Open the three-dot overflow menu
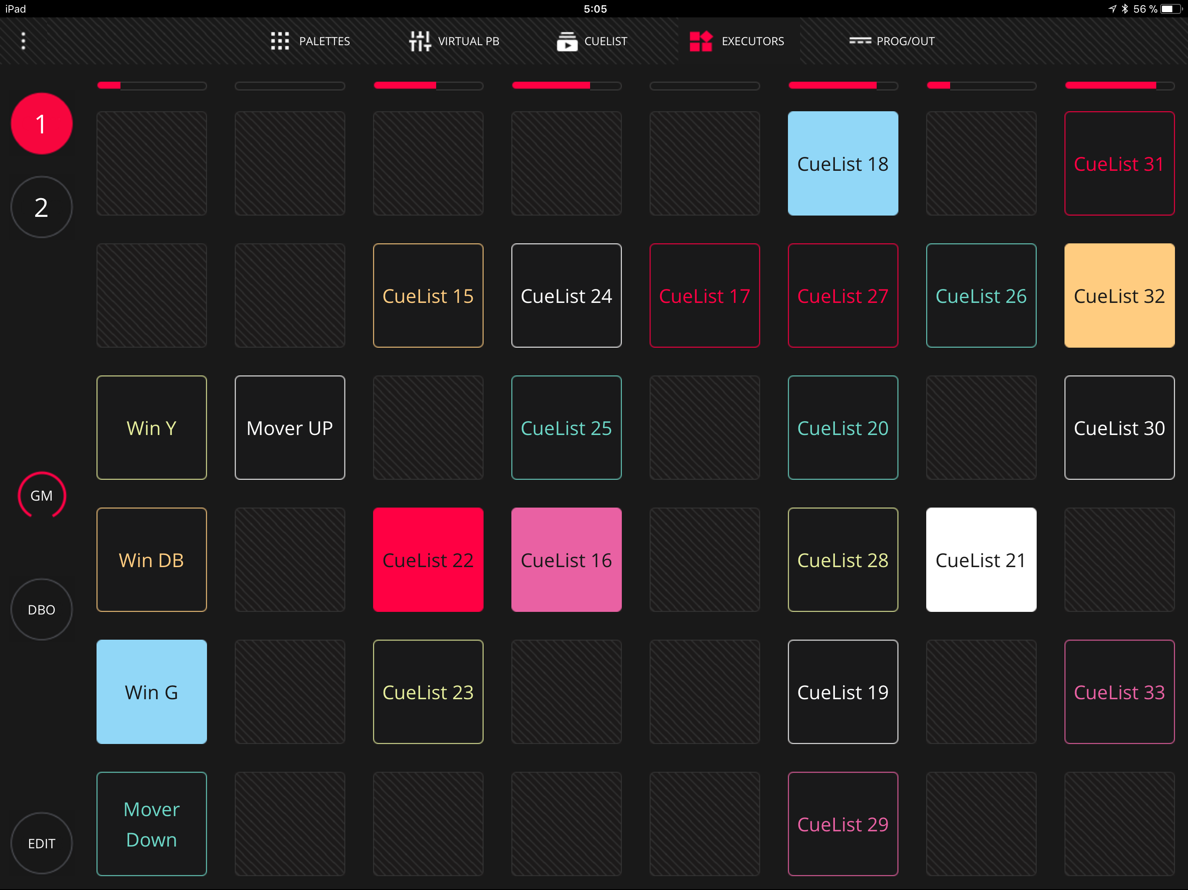The height and width of the screenshot is (890, 1188). pos(23,41)
